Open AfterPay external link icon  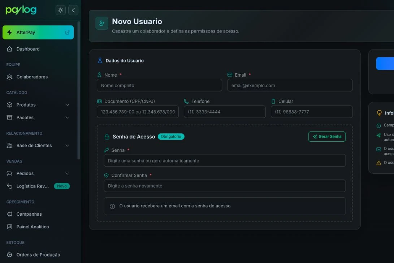(x=67, y=33)
